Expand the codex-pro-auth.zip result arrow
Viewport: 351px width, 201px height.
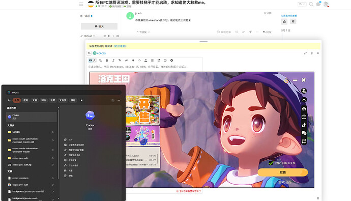[53, 165]
